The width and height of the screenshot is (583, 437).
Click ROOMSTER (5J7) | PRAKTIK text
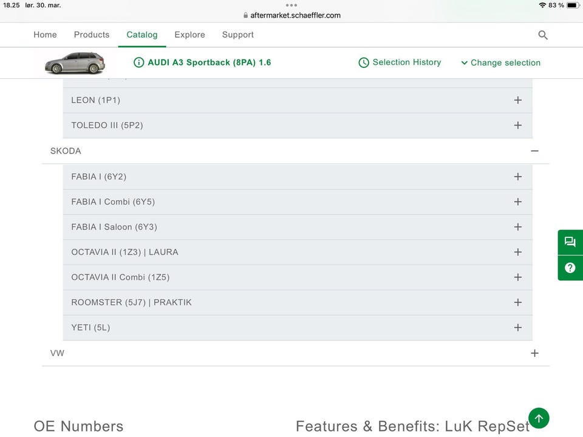coord(131,302)
